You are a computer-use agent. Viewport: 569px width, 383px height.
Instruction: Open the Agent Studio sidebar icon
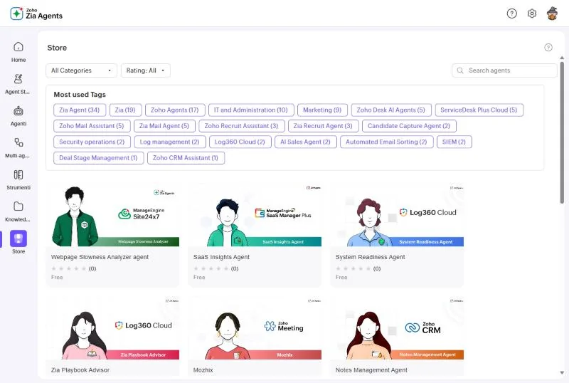[18, 79]
